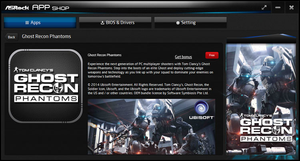Click the page heading beside the Back button
Viewport: 300px width, 161px height.
46,36
